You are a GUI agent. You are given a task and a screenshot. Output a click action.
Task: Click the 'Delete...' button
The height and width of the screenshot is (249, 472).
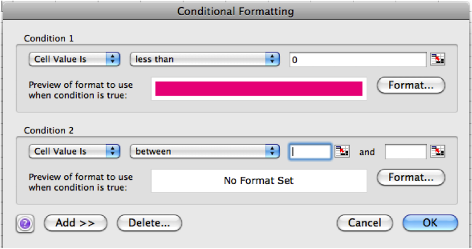pos(149,223)
